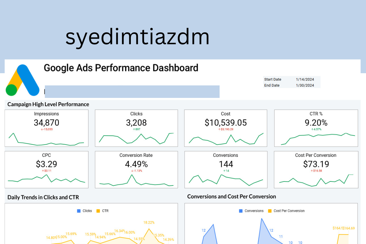The image size is (366, 244).
Task: Click the Cost Per Conversion change $16.58
Action: (x=316, y=171)
